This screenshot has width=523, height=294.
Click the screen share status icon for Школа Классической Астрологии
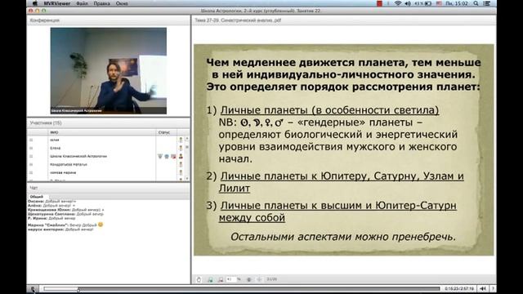point(173,156)
